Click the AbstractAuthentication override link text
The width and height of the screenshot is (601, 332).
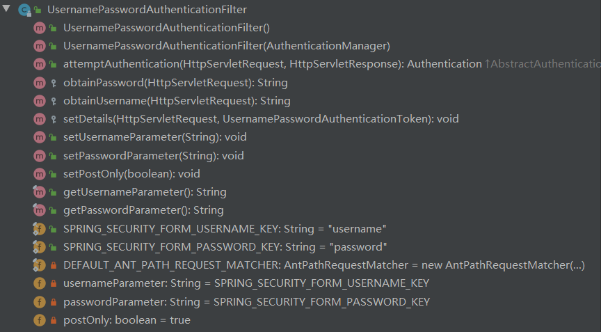[x=543, y=64]
